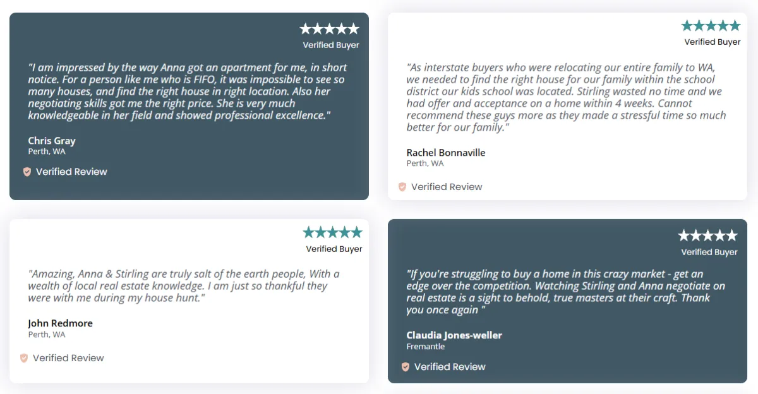The height and width of the screenshot is (394, 758).
Task: Click the white star rating on Chris Gray's card
Action: coord(329,28)
